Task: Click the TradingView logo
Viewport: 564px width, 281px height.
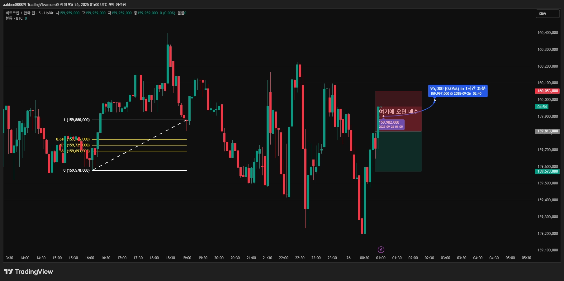Action: coord(28,272)
